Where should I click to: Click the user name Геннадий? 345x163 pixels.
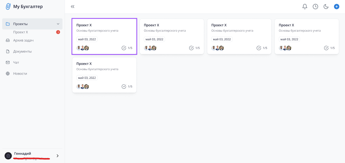point(22,153)
